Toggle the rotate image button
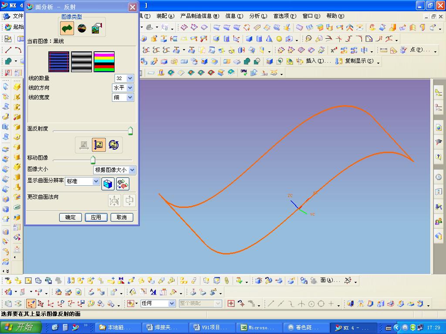The image size is (446, 334). pyautogui.click(x=114, y=145)
